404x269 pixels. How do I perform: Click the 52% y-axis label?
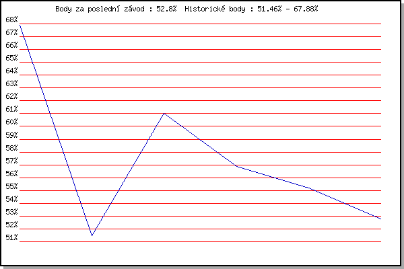[x=11, y=225]
